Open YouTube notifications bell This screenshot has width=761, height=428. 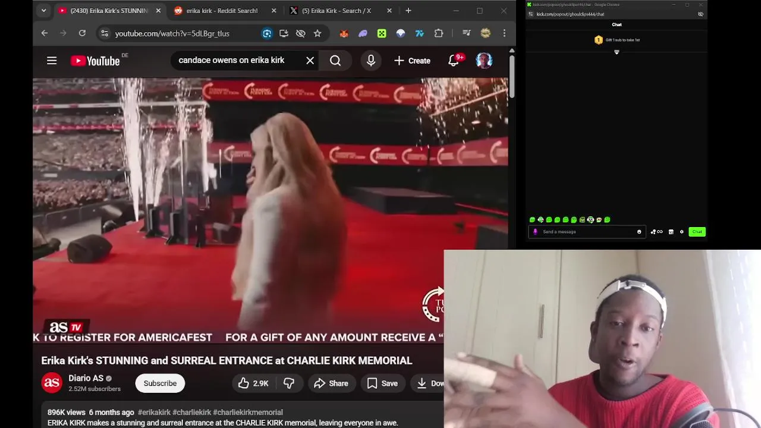pyautogui.click(x=454, y=61)
